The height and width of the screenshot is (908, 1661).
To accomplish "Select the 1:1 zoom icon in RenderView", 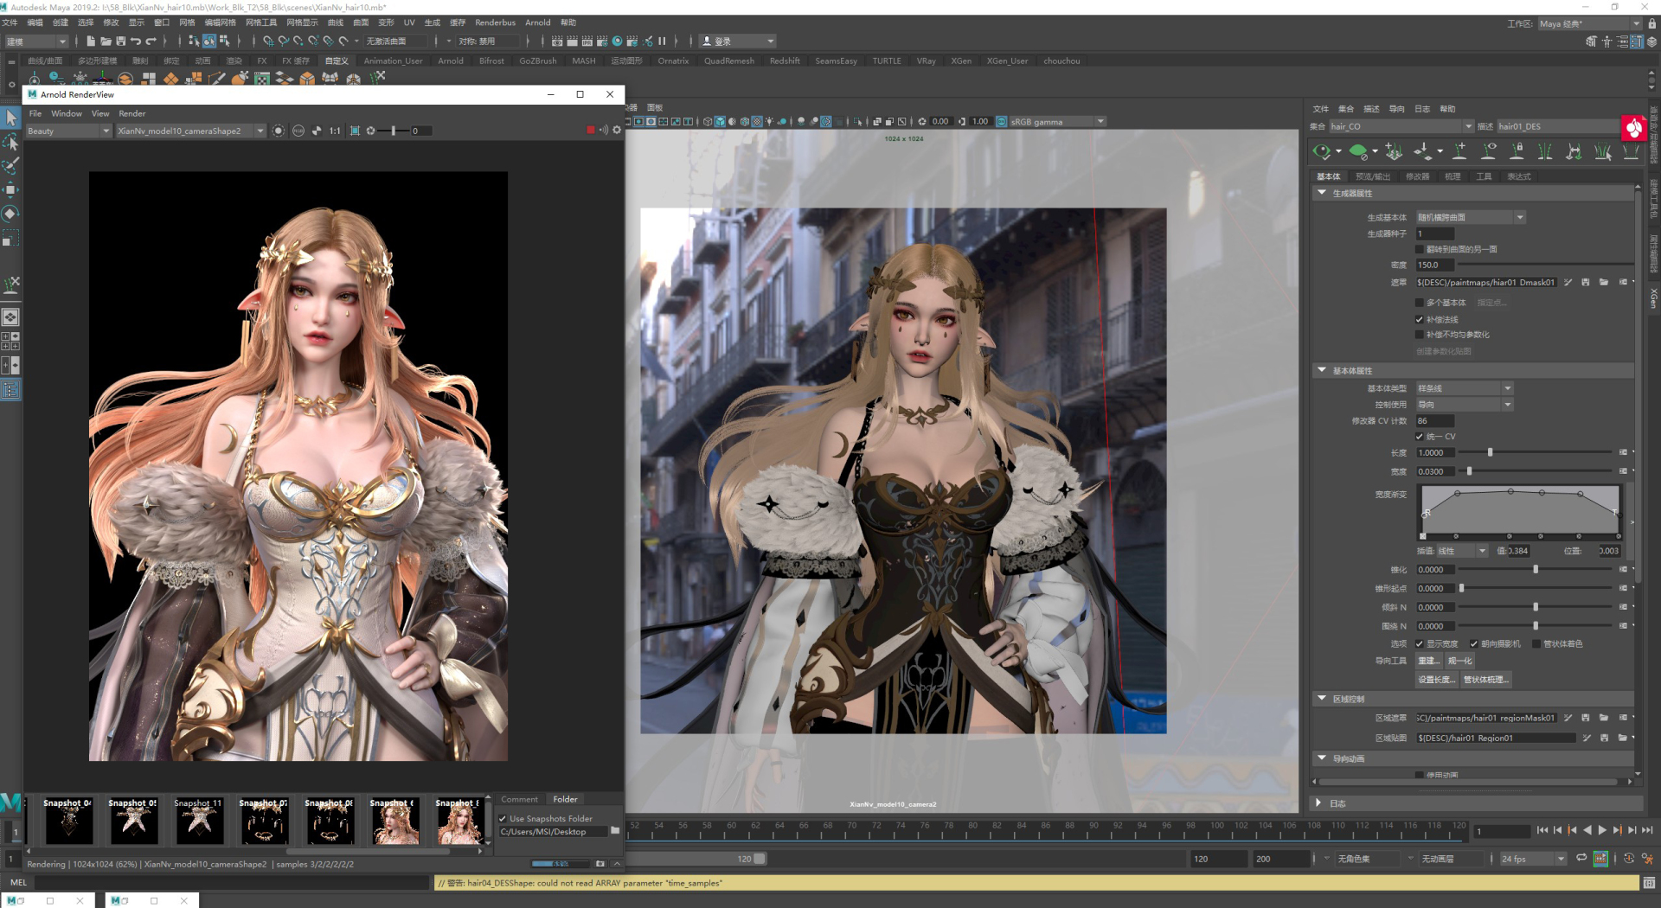I will pyautogui.click(x=335, y=131).
